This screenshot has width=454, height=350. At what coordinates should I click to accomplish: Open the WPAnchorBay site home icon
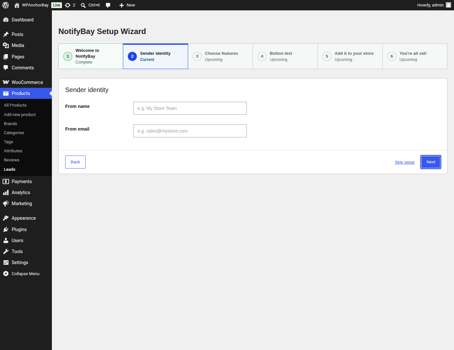click(x=17, y=5)
